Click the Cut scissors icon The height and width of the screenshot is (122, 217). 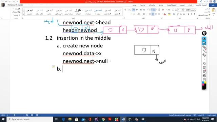point(210,8)
